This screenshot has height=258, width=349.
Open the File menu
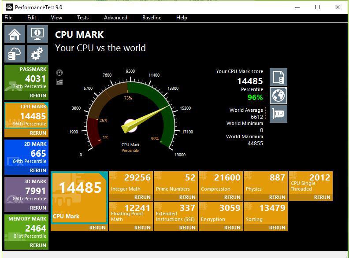[8, 18]
